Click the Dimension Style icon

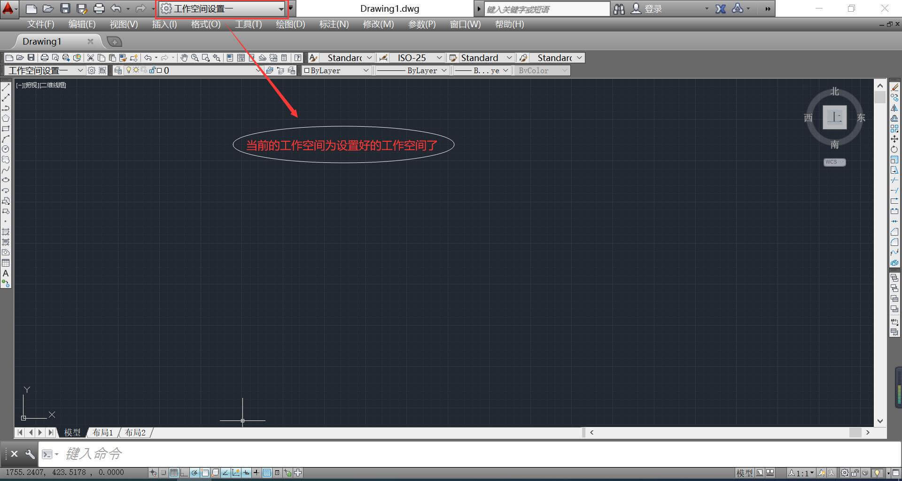coord(384,58)
